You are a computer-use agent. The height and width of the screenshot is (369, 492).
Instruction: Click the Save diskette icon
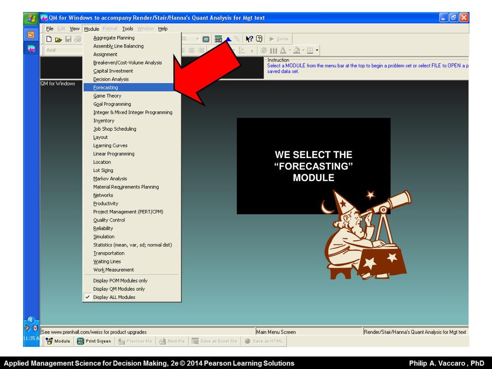tap(68, 39)
